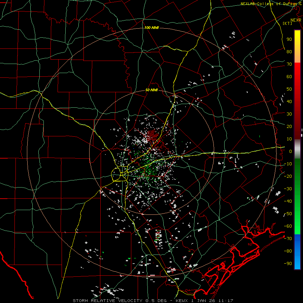Image resolution: width=303 pixels, height=303 pixels.
Task: Click the -10 label on the velocity scale
Action: (288, 164)
